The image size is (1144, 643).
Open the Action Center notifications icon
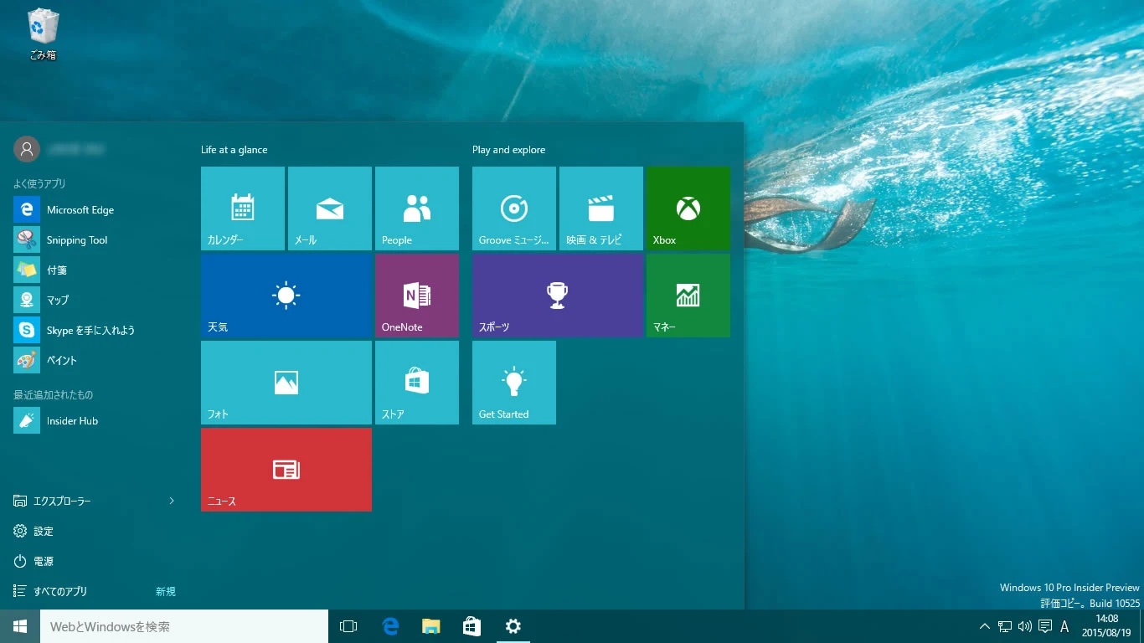(1045, 626)
